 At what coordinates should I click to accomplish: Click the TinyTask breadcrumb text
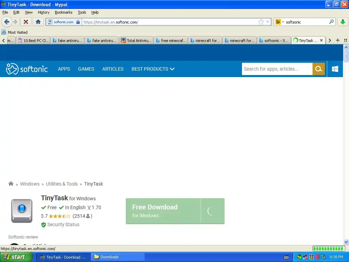93,184
